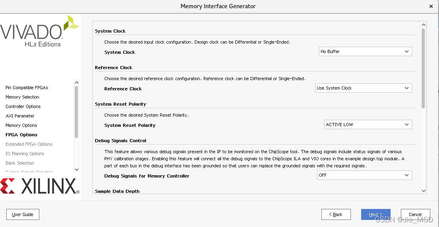Open the System Clock dropdown showing No Buffer
Viewport: 439px width, 227px height.
point(365,51)
